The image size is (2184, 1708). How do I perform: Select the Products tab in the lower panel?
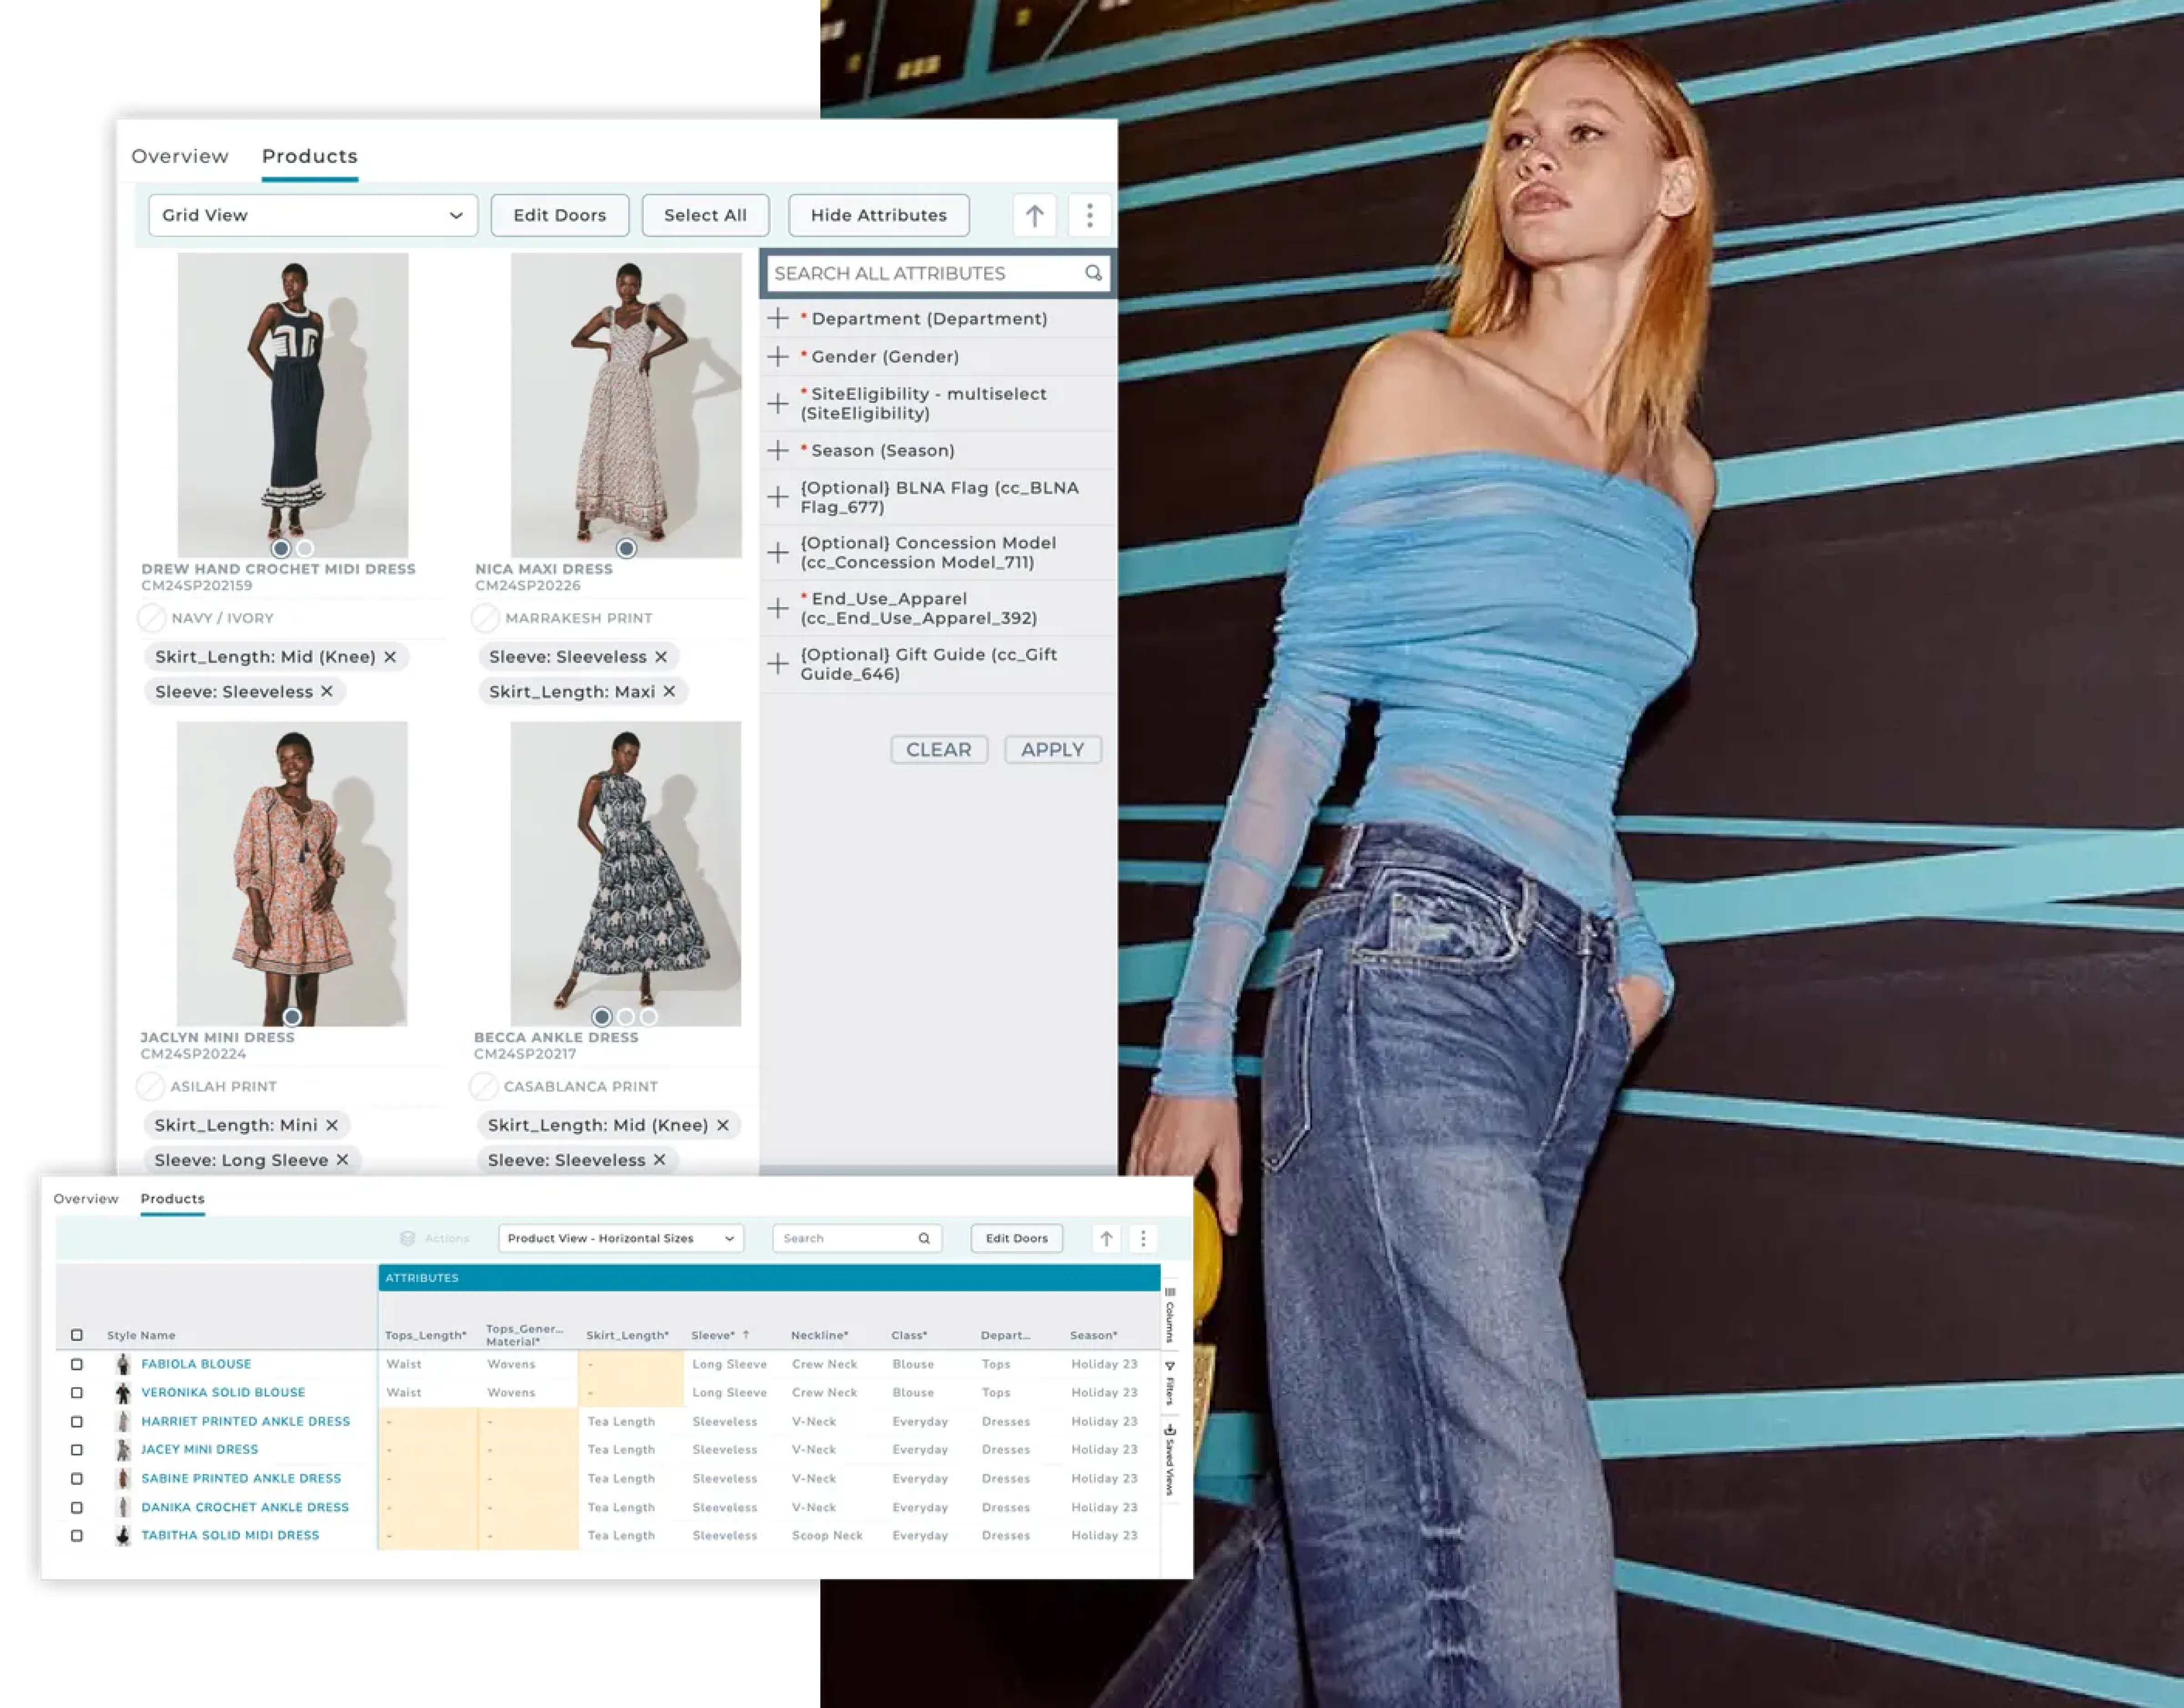[x=172, y=1199]
